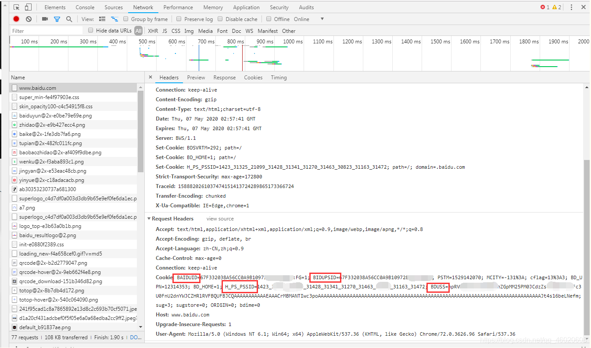Open network search with magnifier icon
Screen dimensions: 591x348
[69, 19]
